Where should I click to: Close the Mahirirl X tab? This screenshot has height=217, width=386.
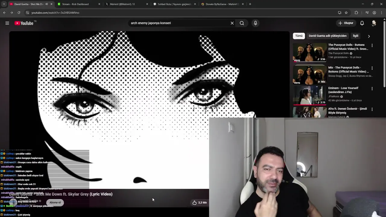(x=147, y=4)
